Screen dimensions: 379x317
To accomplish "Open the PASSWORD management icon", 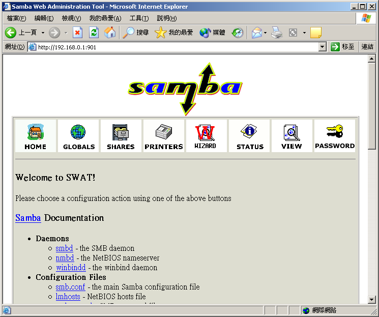I will click(x=334, y=136).
